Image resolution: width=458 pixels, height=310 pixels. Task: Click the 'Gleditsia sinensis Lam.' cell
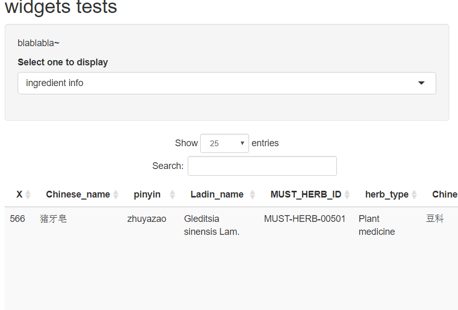pos(212,225)
